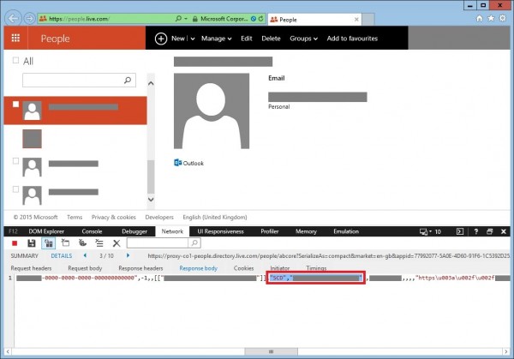Viewport: 514px width, 359px height.
Task: Switch to Console tab in F12 tools
Action: (x=92, y=231)
